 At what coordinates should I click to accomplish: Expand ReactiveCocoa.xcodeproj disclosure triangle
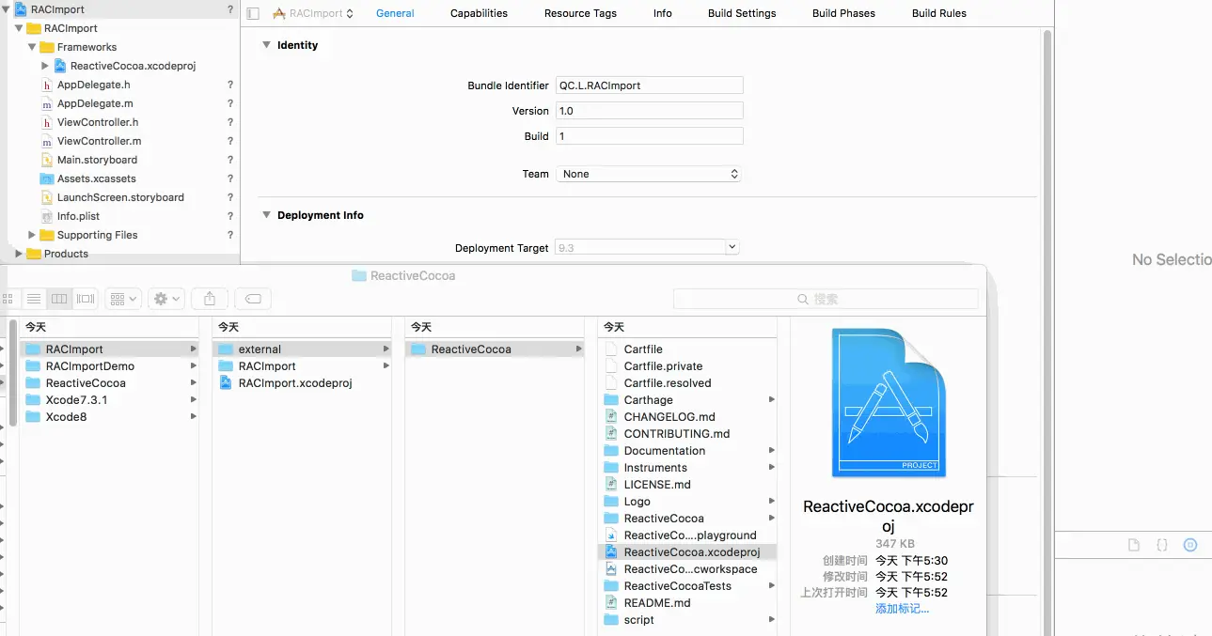[x=45, y=66]
